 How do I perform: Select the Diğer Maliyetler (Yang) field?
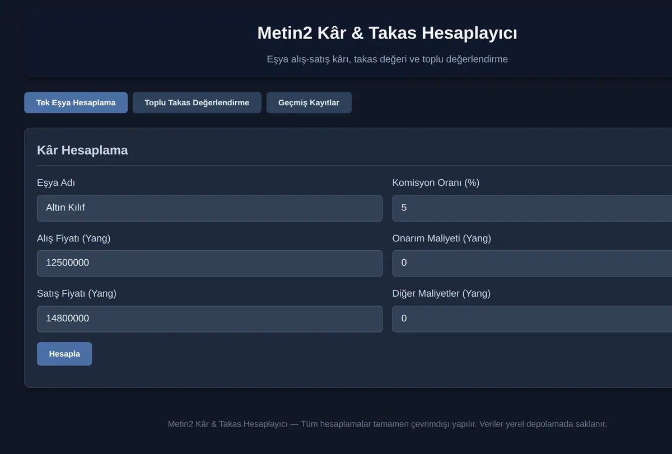click(532, 319)
